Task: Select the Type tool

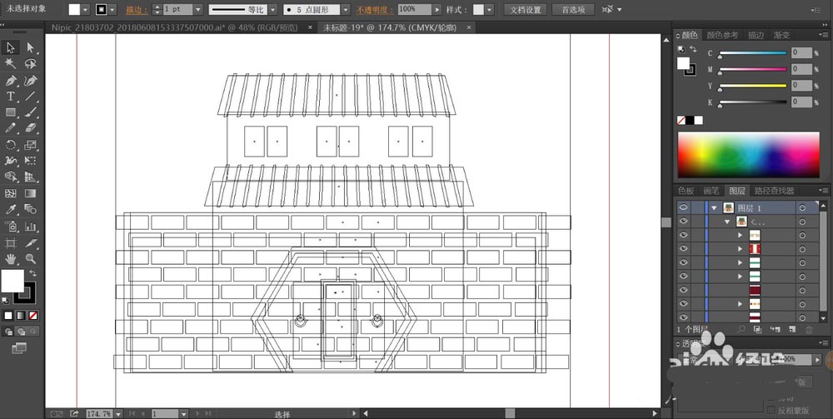Action: pyautogui.click(x=11, y=96)
